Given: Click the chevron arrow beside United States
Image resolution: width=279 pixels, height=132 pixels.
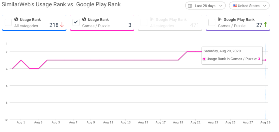Looking at the screenshot, I should click(265, 6).
